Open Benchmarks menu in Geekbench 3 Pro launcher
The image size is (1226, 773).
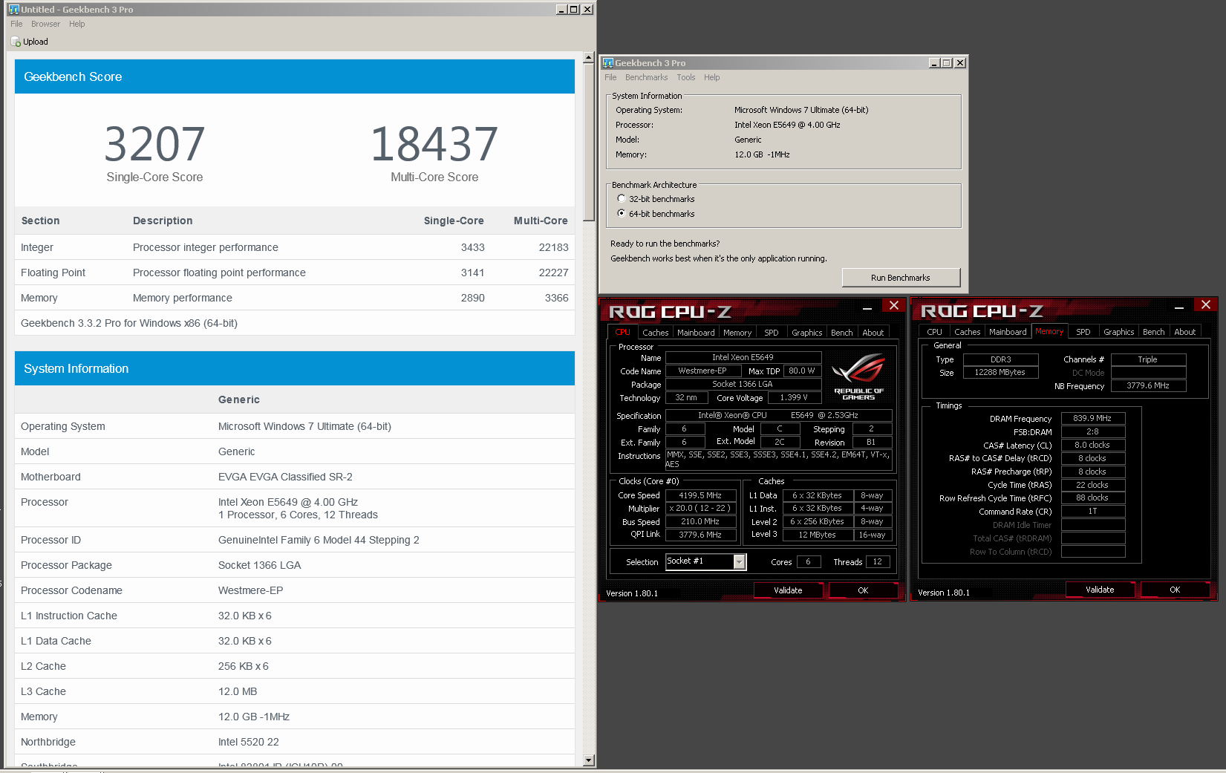(x=646, y=77)
